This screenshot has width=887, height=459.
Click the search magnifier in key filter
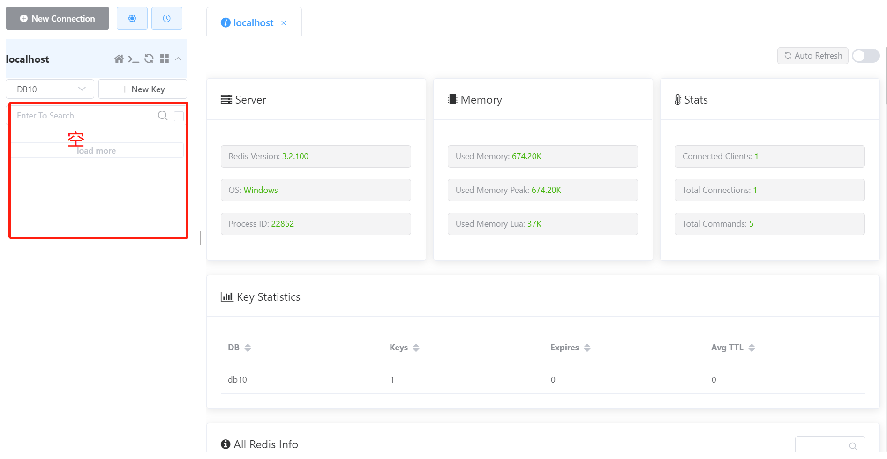[163, 116]
